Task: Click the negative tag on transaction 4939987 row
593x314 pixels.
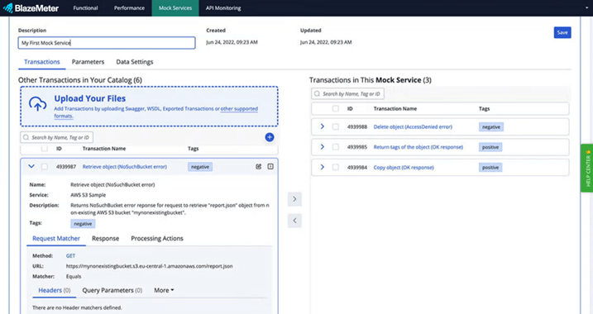Action: point(200,167)
